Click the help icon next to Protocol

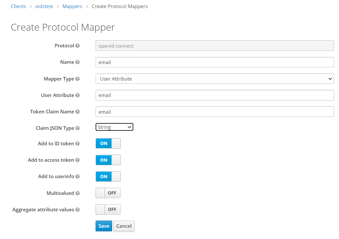[78, 46]
